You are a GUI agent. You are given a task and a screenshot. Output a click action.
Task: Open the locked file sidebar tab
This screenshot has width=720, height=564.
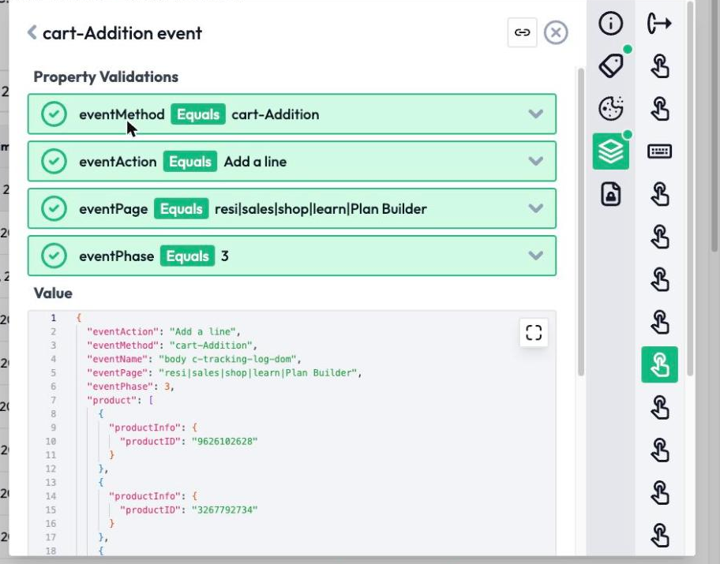point(611,194)
